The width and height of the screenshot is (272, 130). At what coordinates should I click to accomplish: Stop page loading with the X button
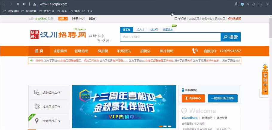18,4
